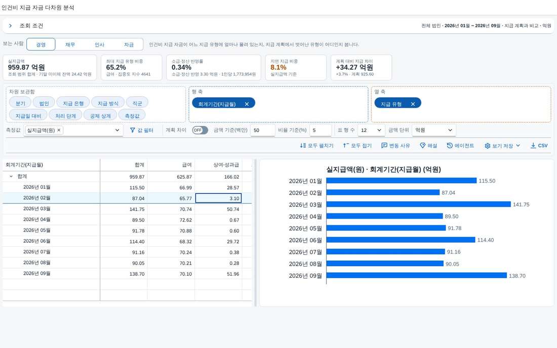Click the 625.87 급여 total cell

(x=171, y=177)
